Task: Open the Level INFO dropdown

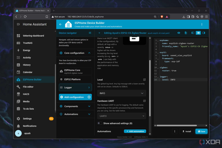Action: click(x=122, y=93)
